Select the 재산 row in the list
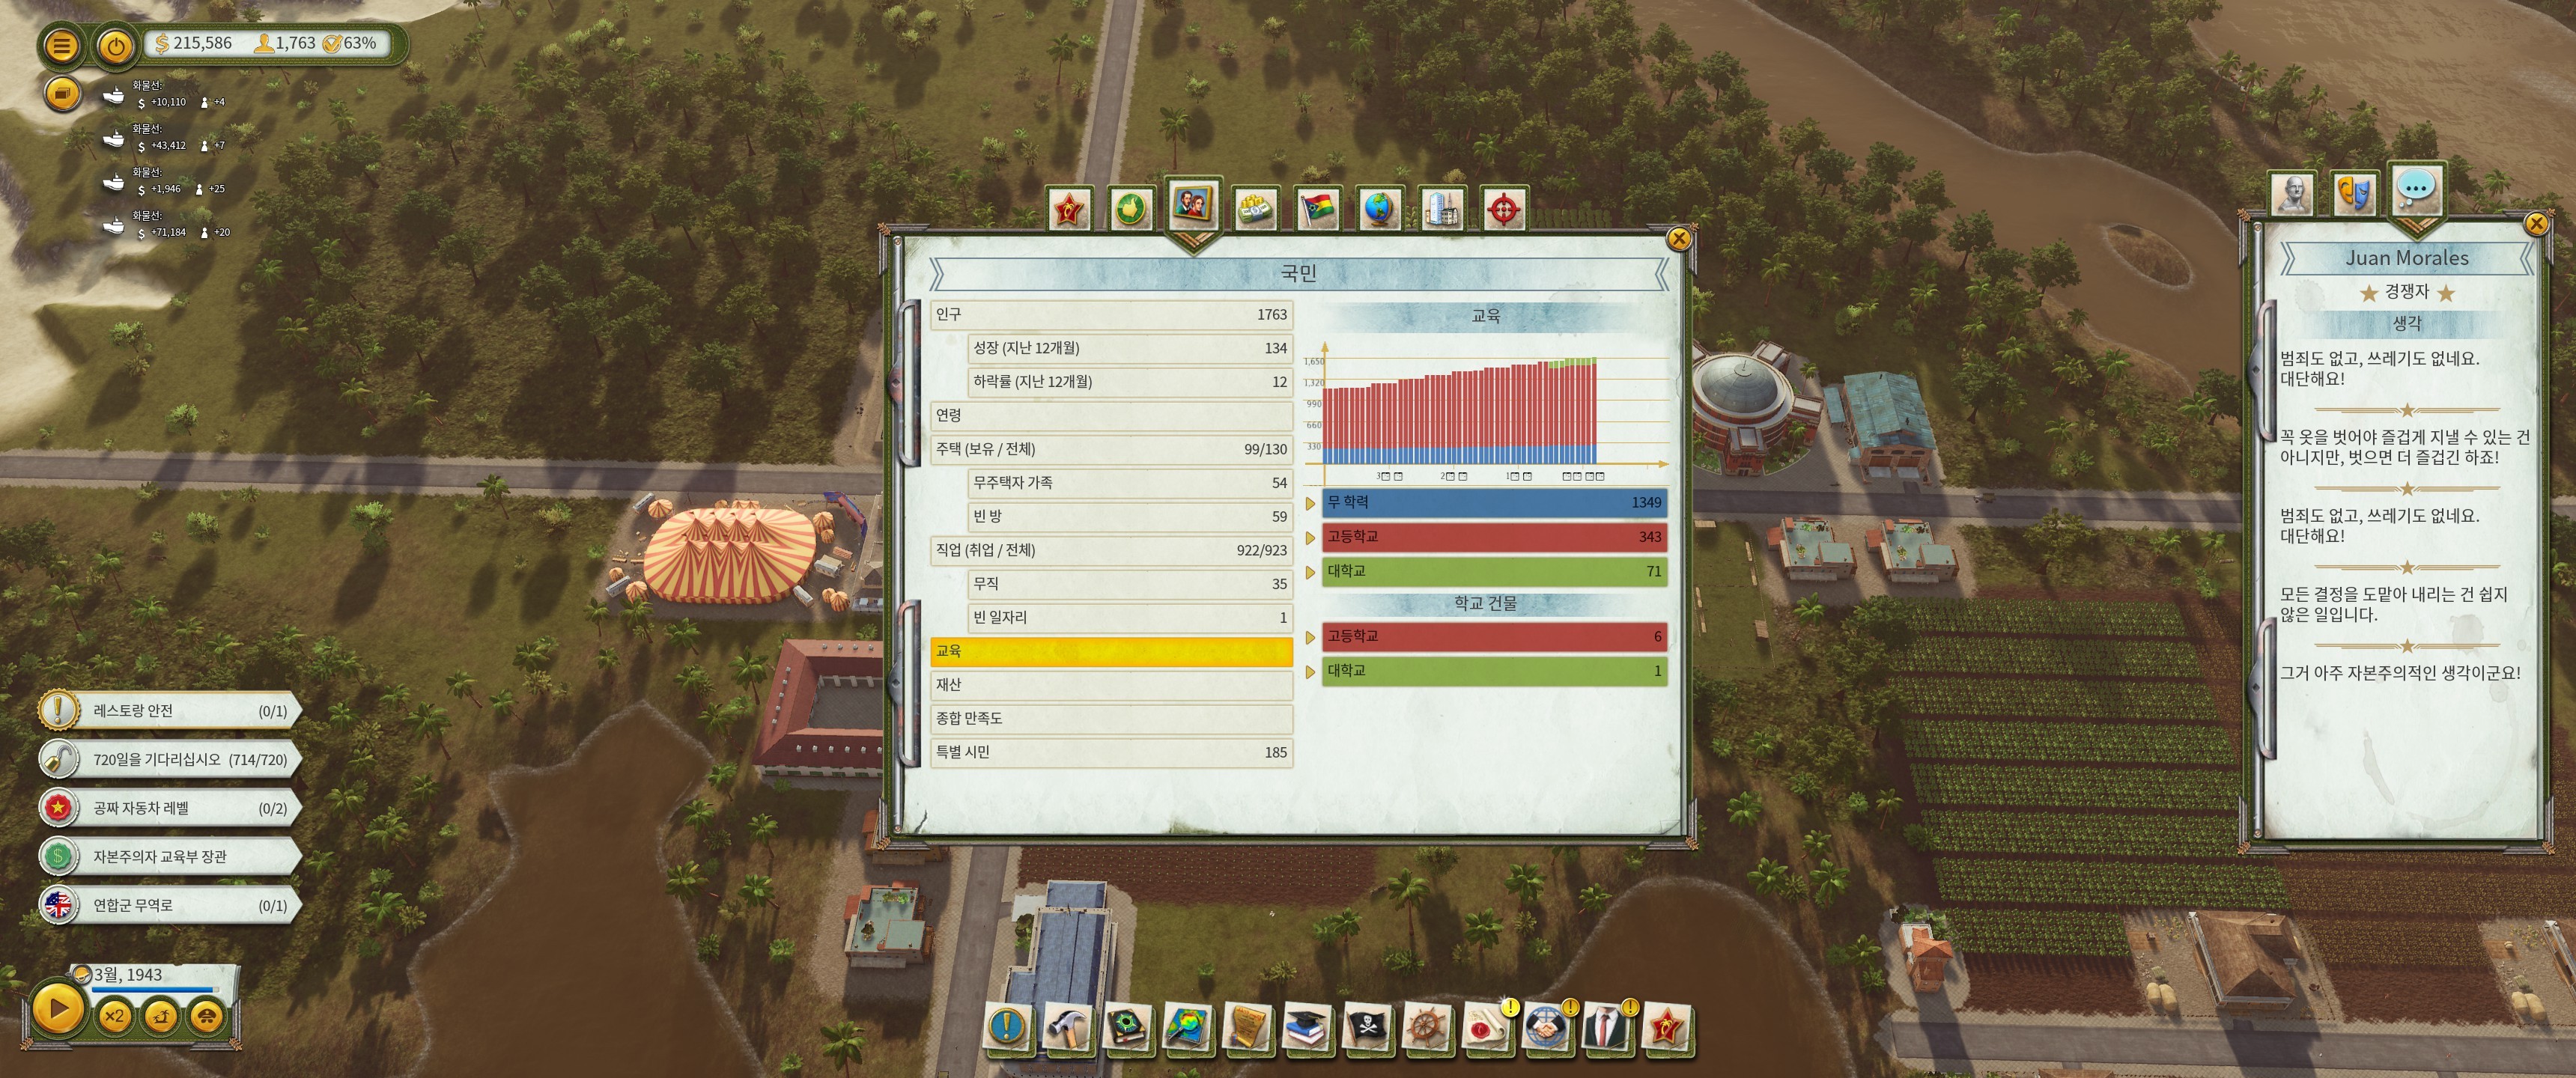 pos(1110,685)
